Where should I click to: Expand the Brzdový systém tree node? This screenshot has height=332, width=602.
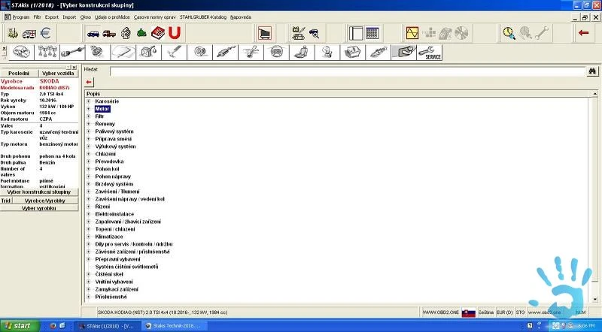pos(89,184)
